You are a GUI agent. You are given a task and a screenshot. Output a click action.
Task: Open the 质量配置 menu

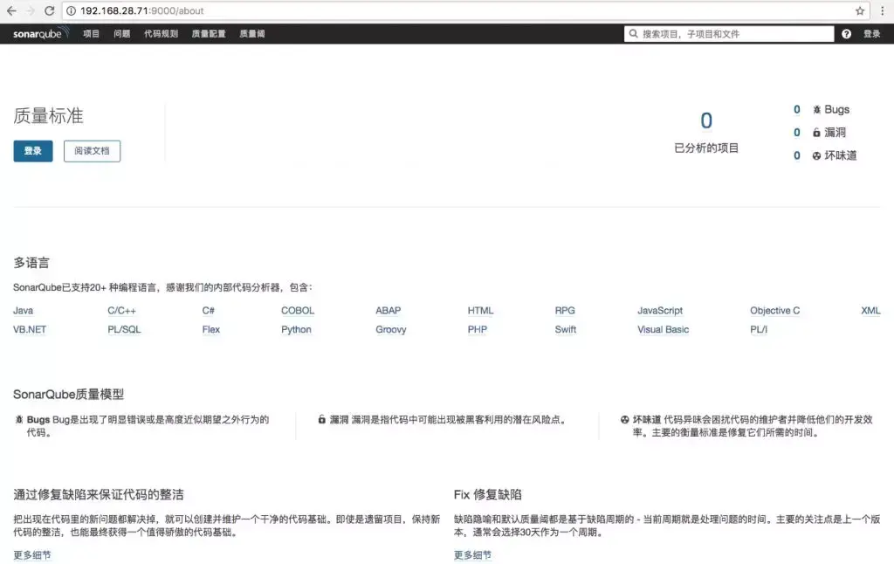pos(209,34)
